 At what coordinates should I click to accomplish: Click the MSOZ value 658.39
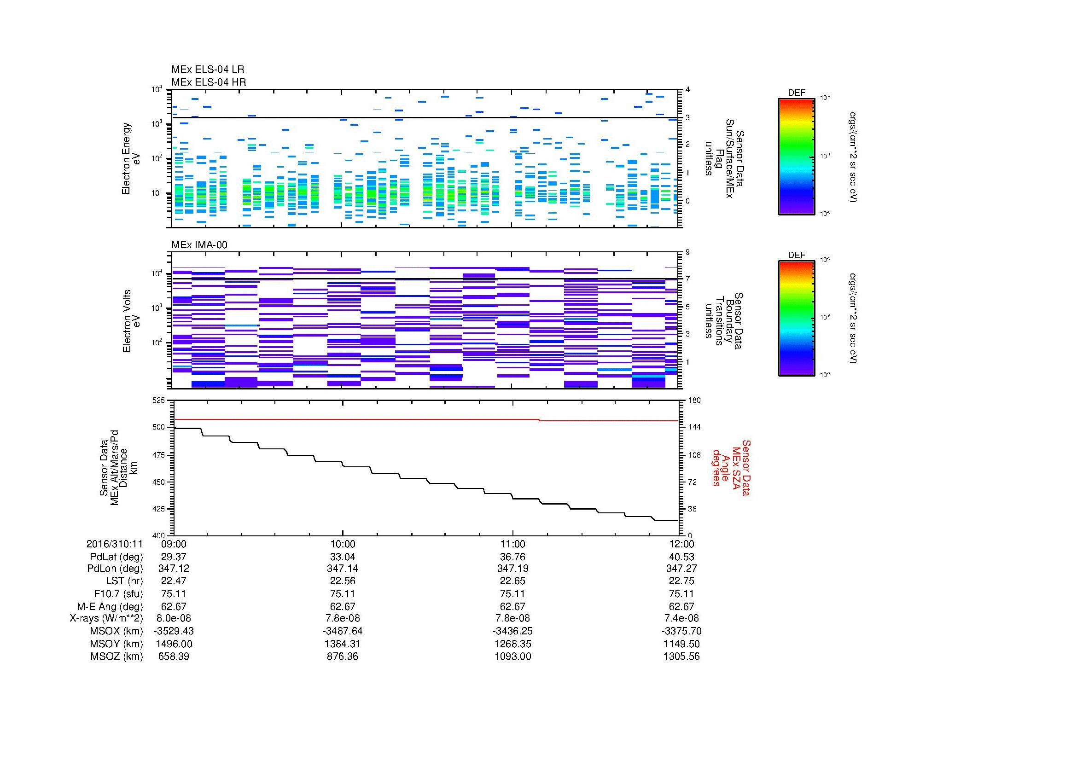[174, 656]
